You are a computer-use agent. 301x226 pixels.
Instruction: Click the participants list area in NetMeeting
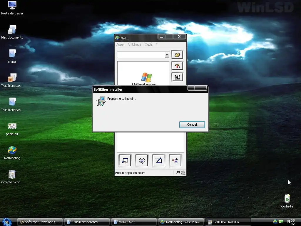coord(150,142)
